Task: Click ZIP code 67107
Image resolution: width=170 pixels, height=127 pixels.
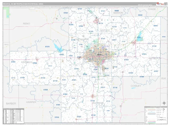Action: [80, 9]
